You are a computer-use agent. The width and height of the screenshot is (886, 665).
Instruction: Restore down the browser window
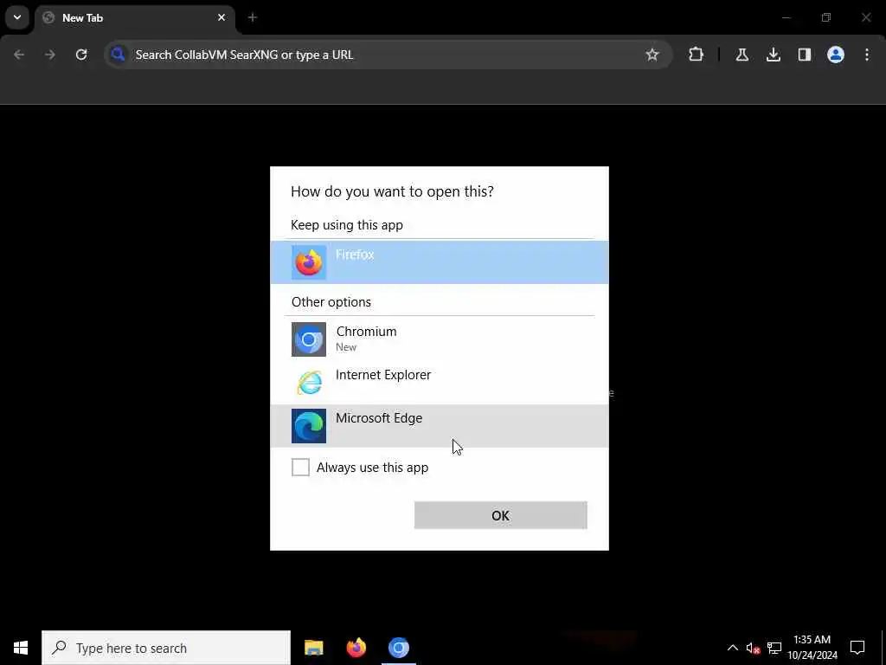826,17
